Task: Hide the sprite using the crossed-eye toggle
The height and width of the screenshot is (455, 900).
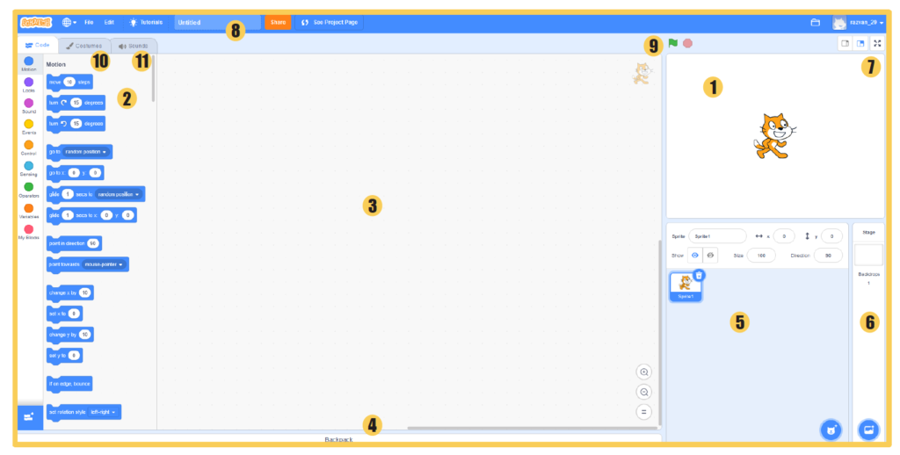Action: click(x=711, y=255)
